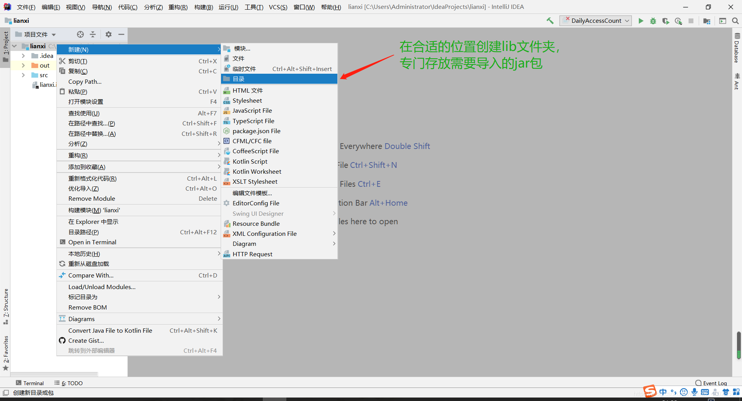Open 编辑(E) menu
Image resolution: width=742 pixels, height=401 pixels.
(x=51, y=7)
